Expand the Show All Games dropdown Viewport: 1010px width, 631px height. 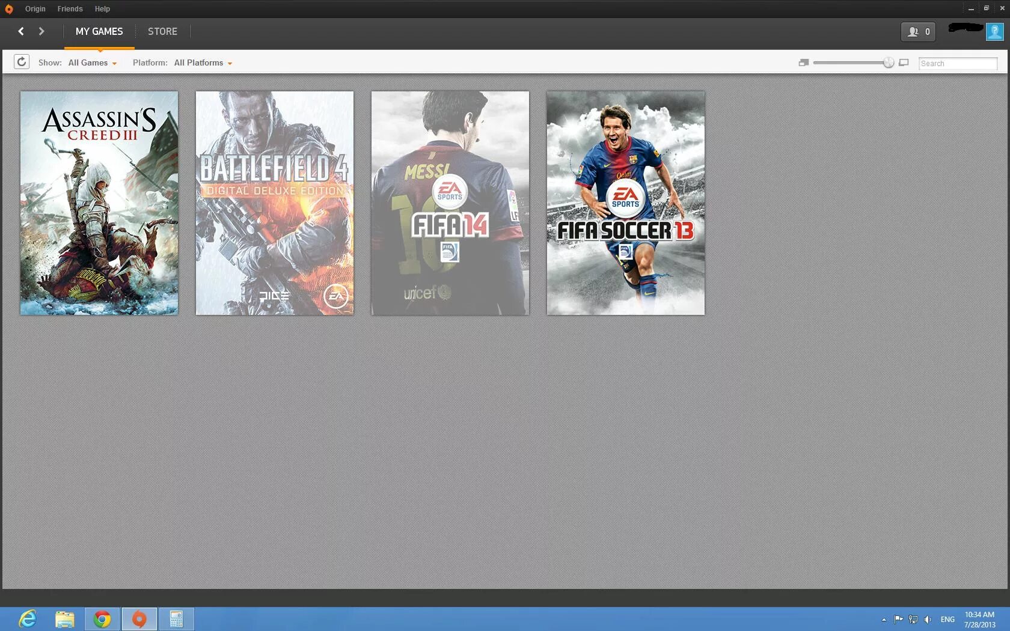(93, 62)
